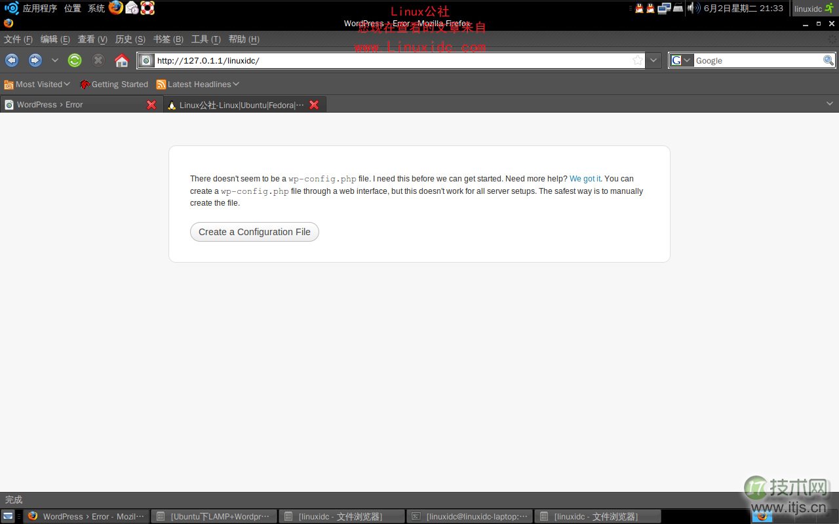Go to the Home page icon
The image size is (839, 524).
(122, 60)
